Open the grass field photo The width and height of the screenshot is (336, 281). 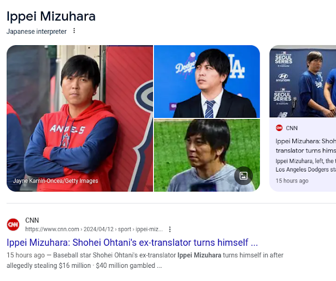pyautogui.click(x=207, y=155)
